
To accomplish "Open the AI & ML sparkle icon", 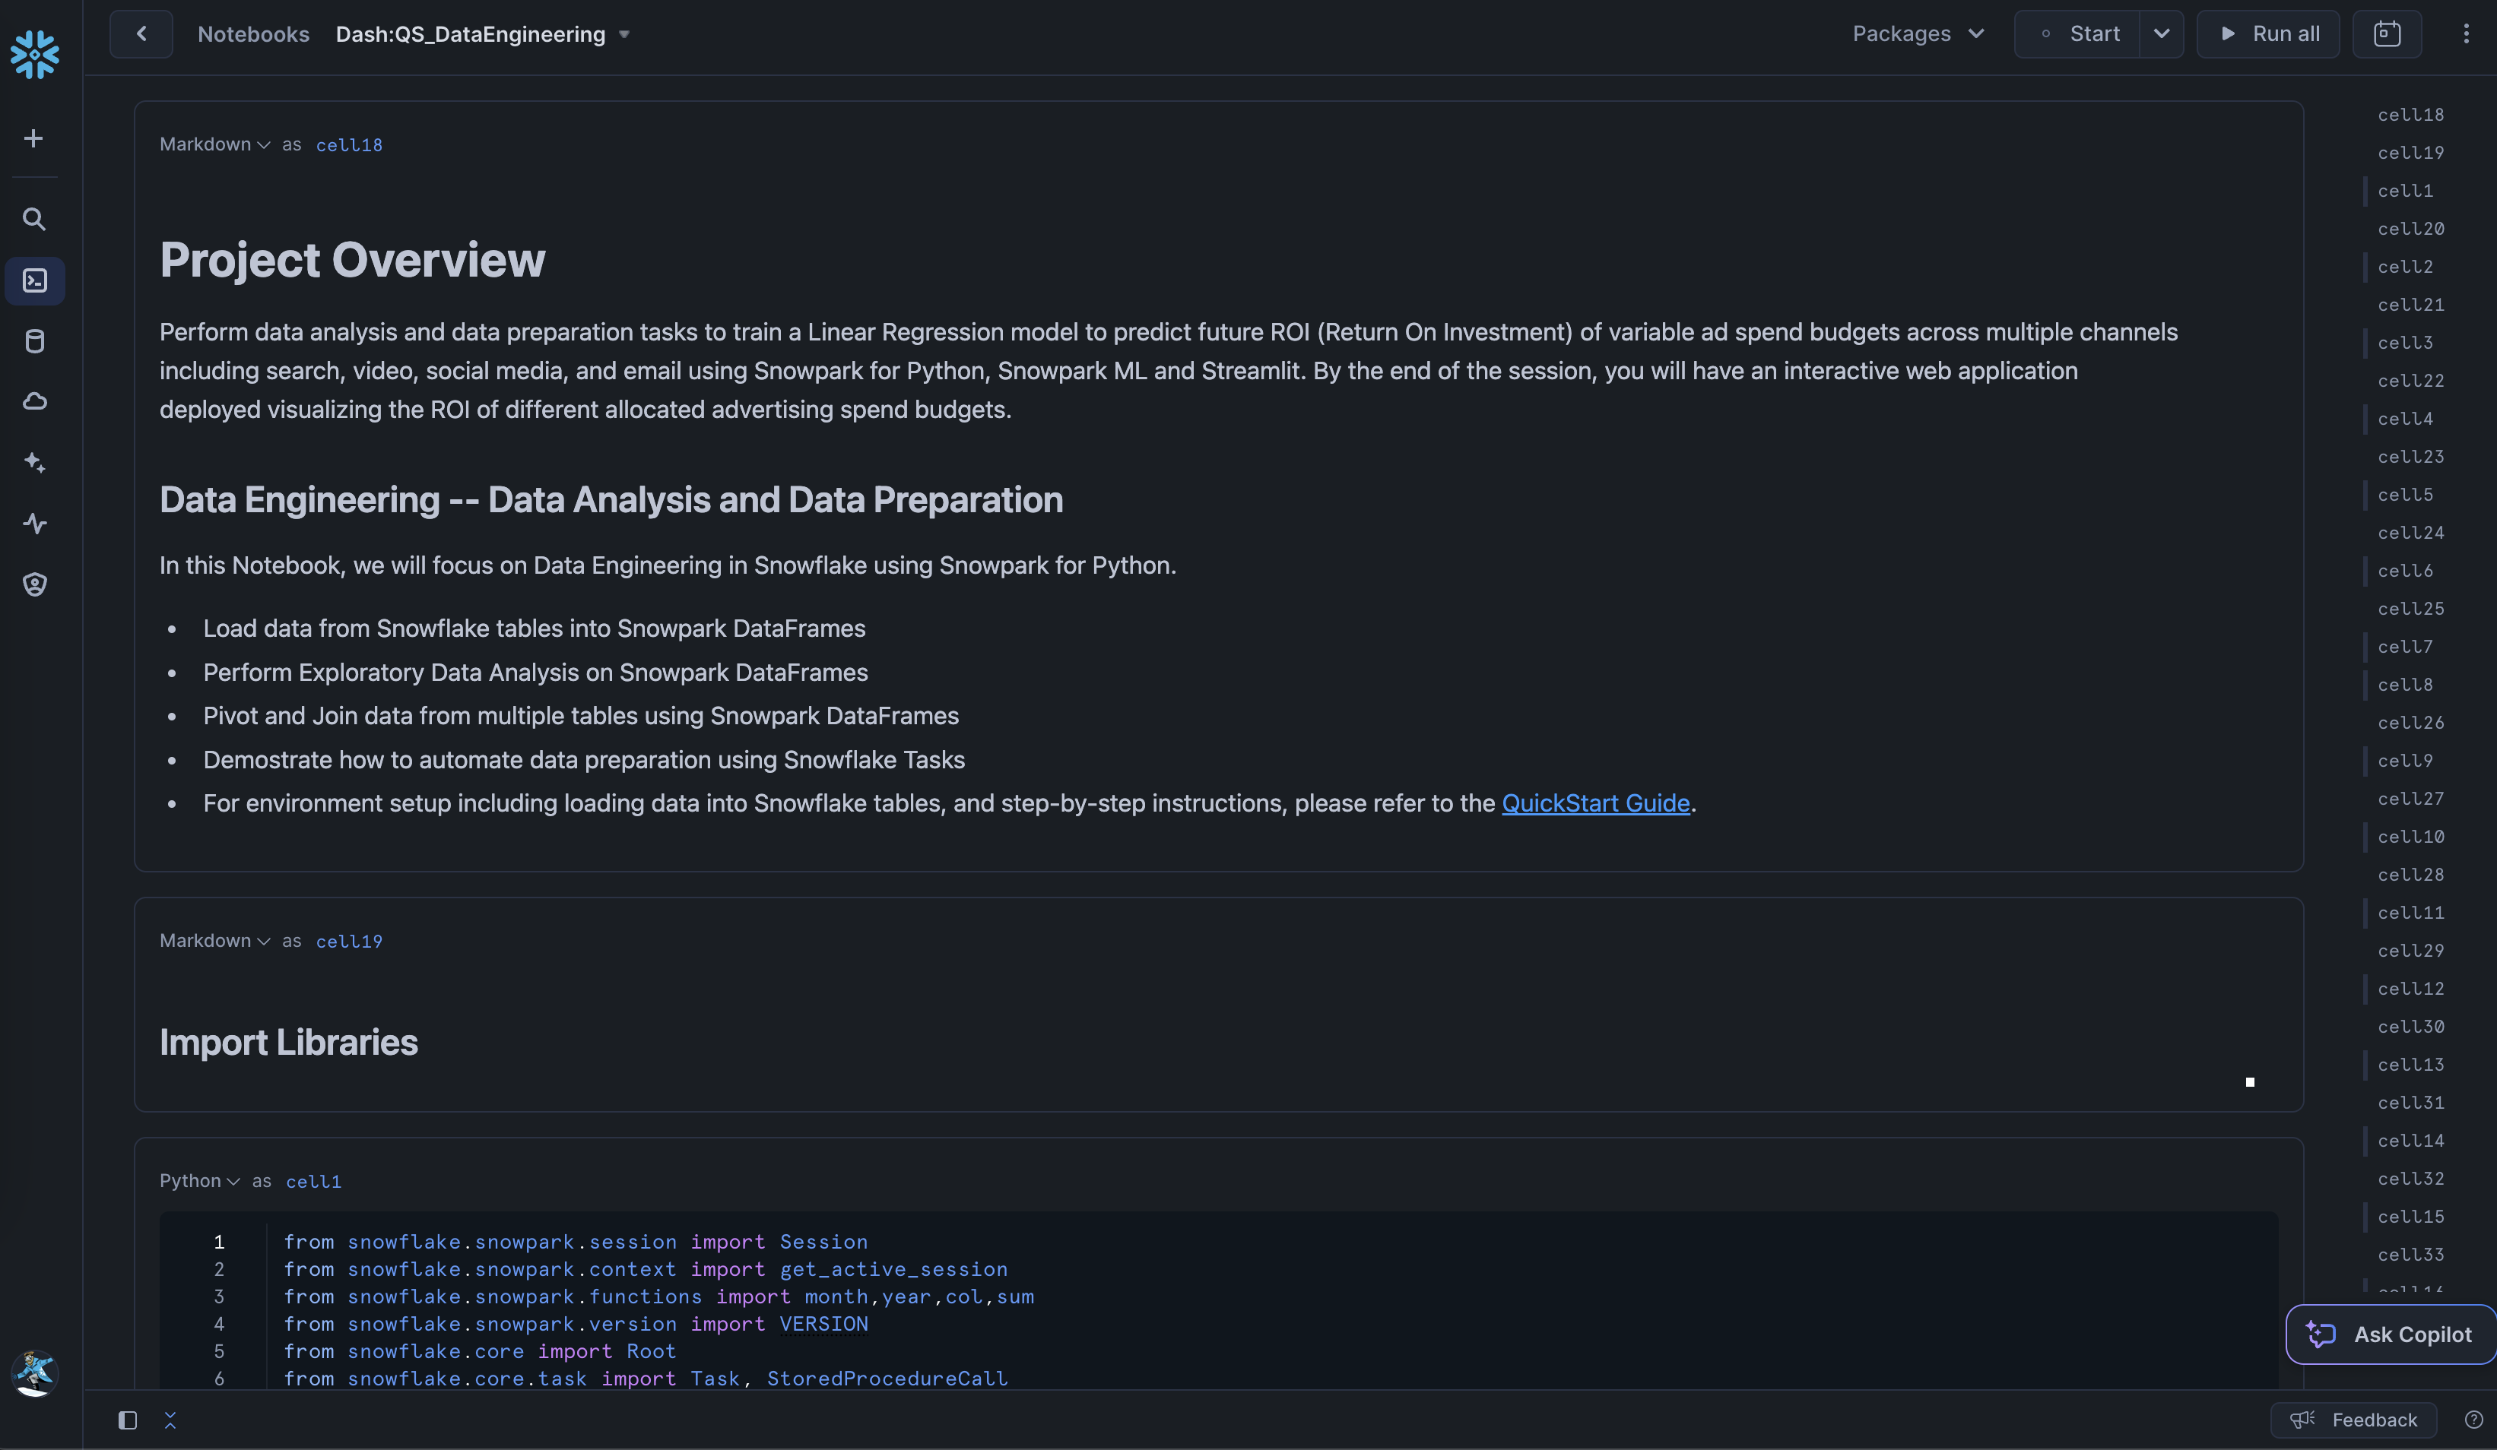I will click(35, 463).
